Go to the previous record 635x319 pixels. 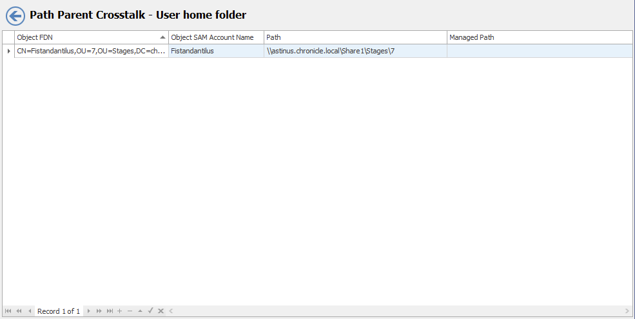click(x=30, y=311)
